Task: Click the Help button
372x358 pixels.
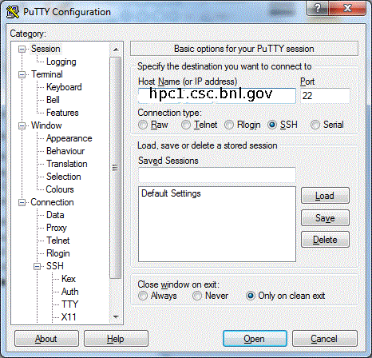Action: coord(116,339)
